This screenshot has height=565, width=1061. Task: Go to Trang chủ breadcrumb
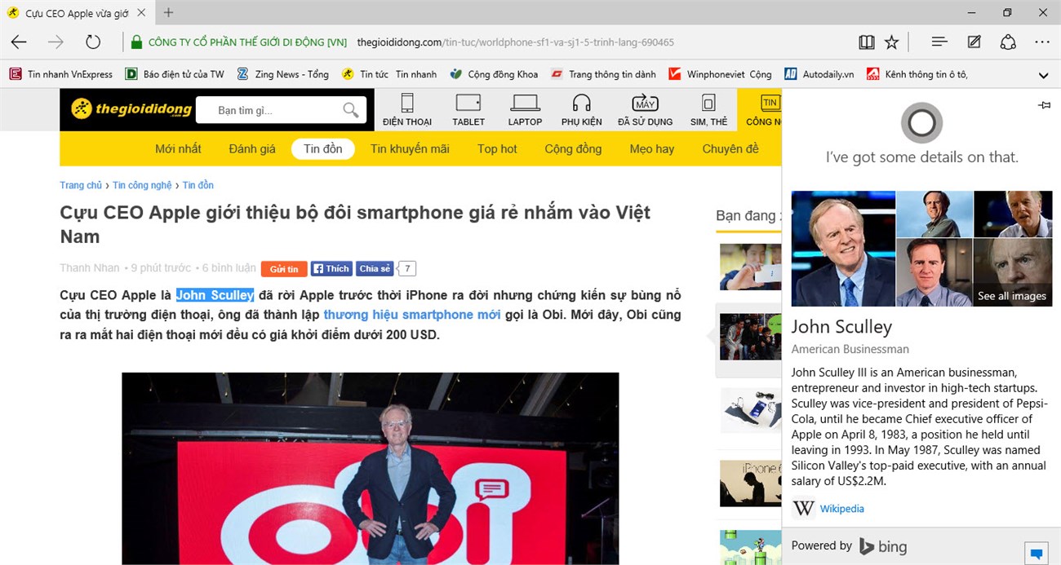point(81,185)
